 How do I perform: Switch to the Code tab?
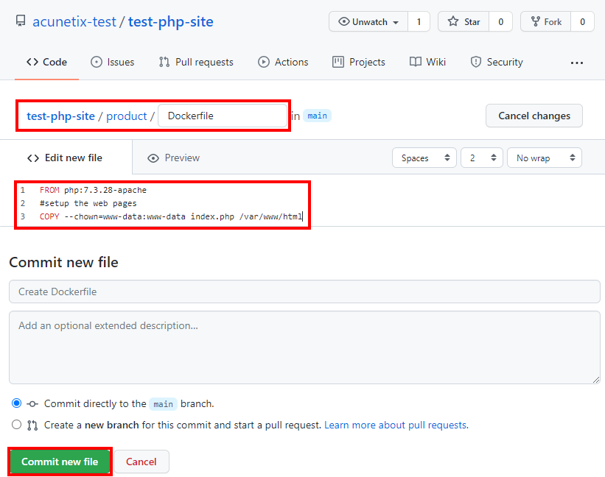(46, 62)
